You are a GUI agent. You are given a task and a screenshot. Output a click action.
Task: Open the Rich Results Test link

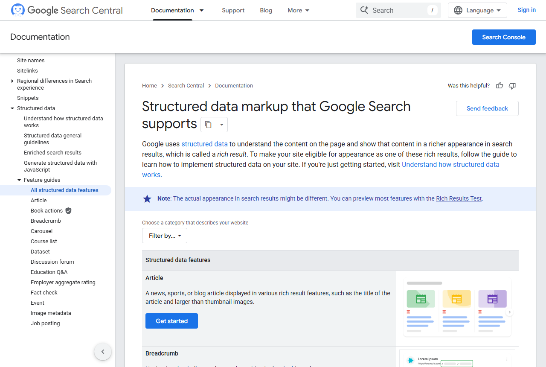[459, 198]
